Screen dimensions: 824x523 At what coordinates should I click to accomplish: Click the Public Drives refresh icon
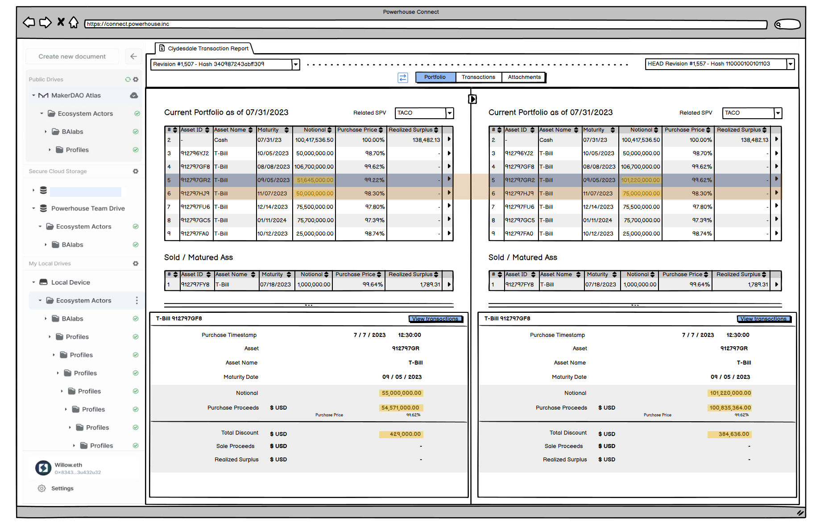pyautogui.click(x=128, y=79)
